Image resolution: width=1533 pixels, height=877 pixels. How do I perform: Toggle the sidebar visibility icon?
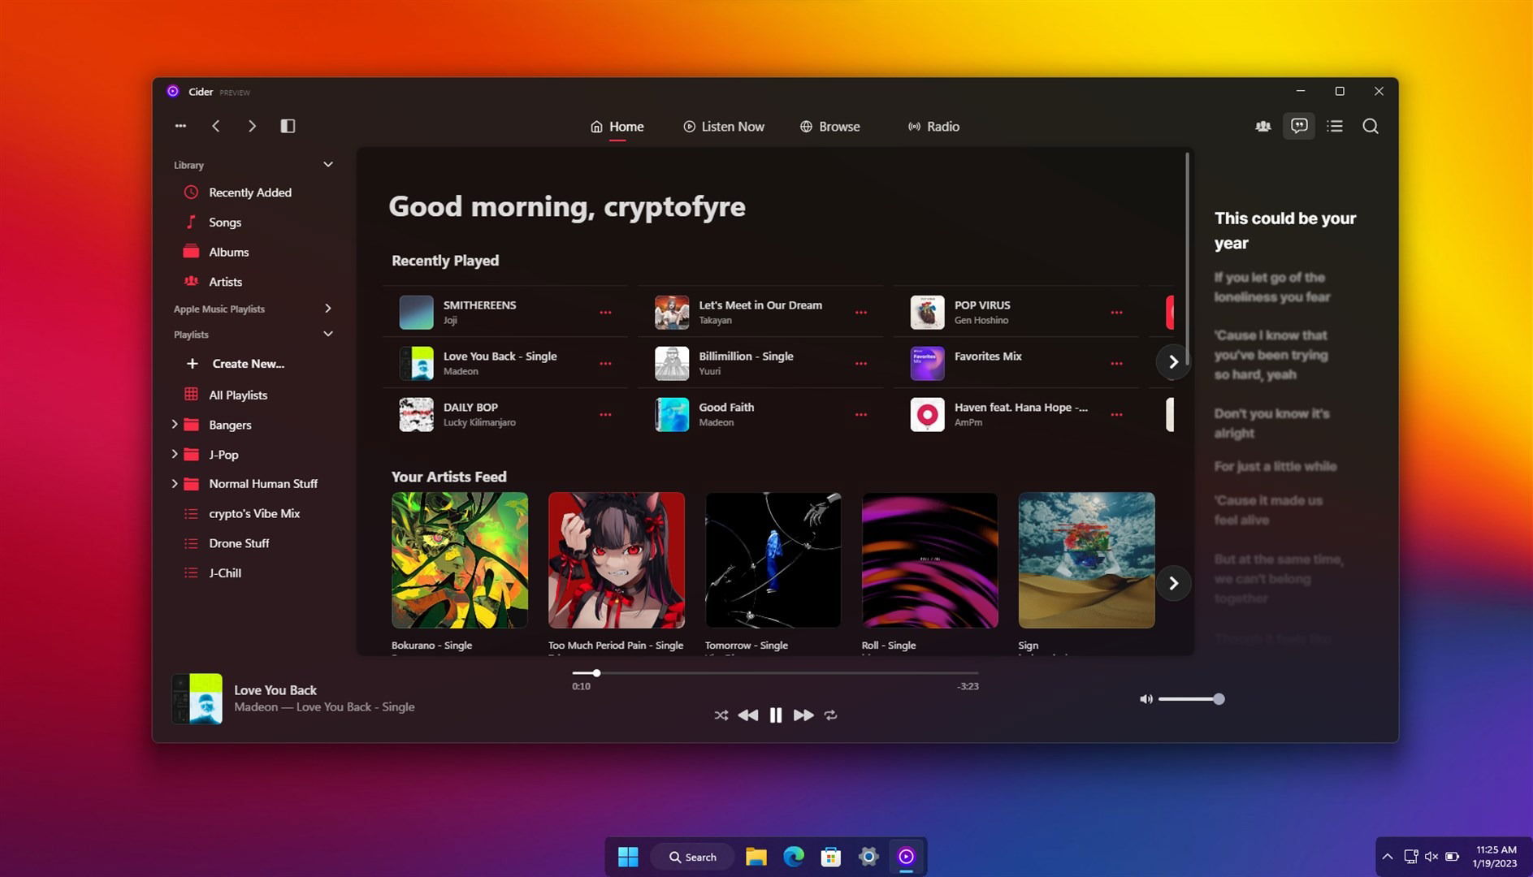click(x=288, y=126)
